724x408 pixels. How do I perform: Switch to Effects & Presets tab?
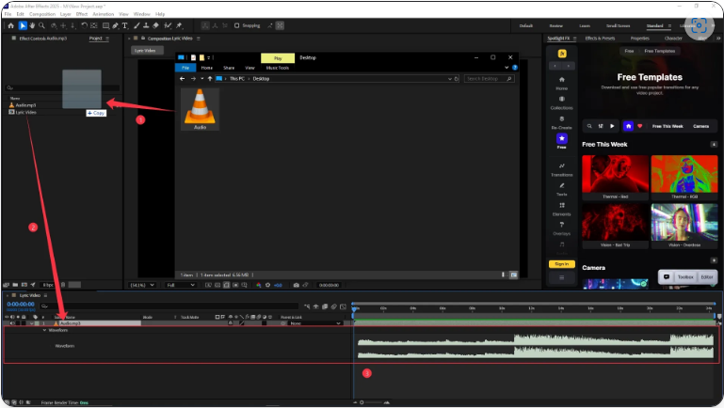tap(600, 39)
